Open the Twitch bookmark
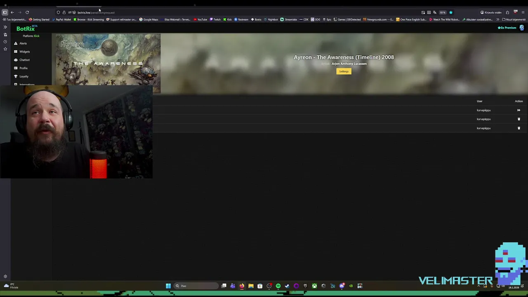The width and height of the screenshot is (528, 297). coord(215,19)
